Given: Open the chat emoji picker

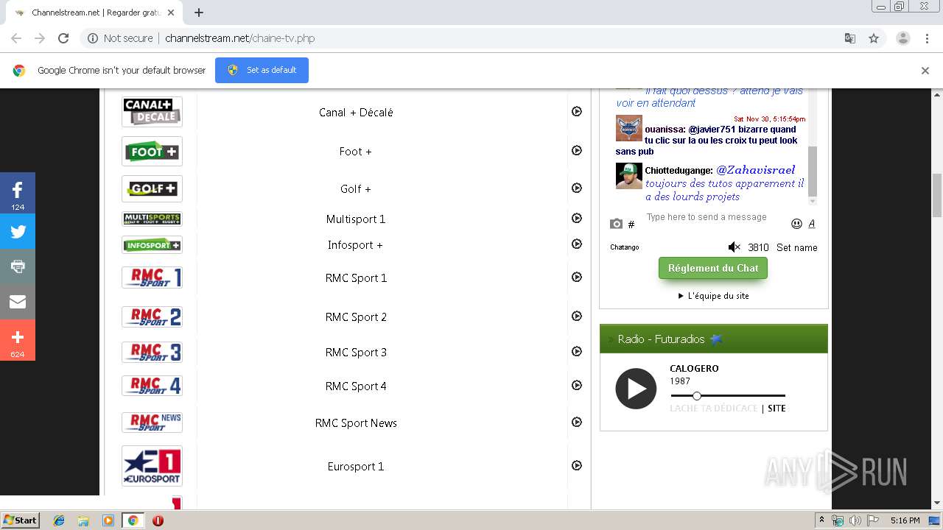Looking at the screenshot, I should (796, 224).
